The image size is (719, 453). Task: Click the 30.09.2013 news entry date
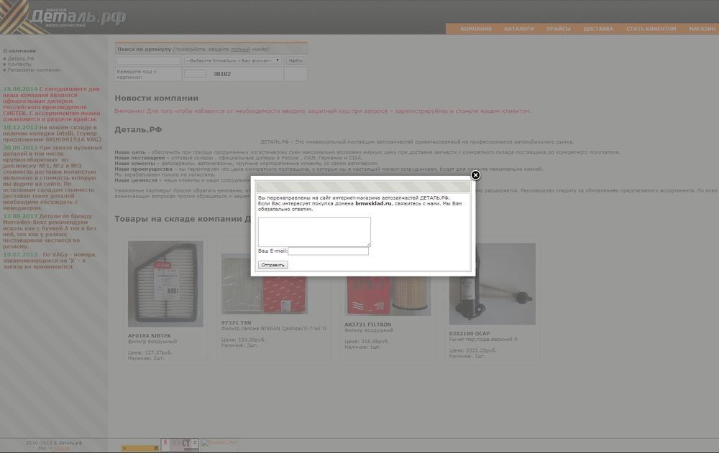click(x=20, y=148)
